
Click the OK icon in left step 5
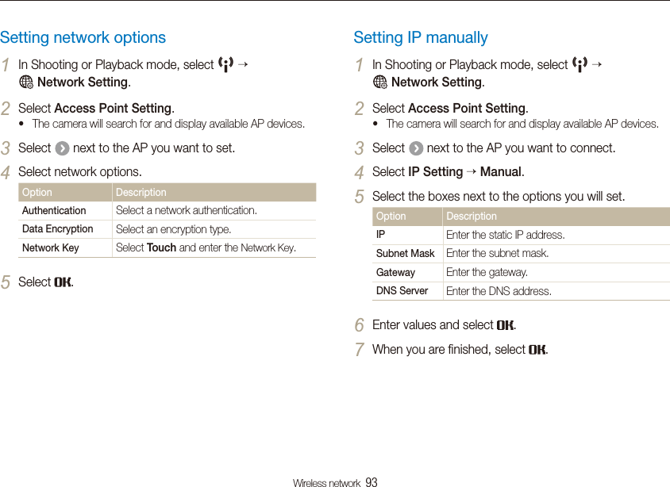coord(63,282)
